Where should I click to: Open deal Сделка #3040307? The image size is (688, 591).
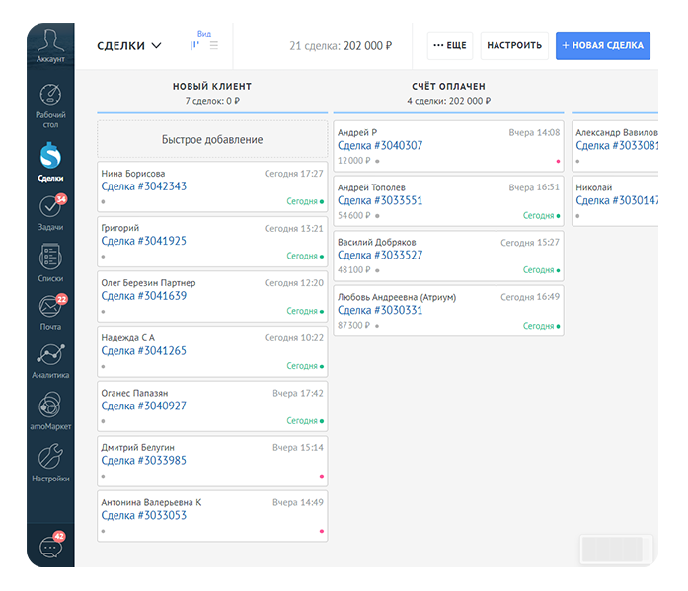(380, 146)
